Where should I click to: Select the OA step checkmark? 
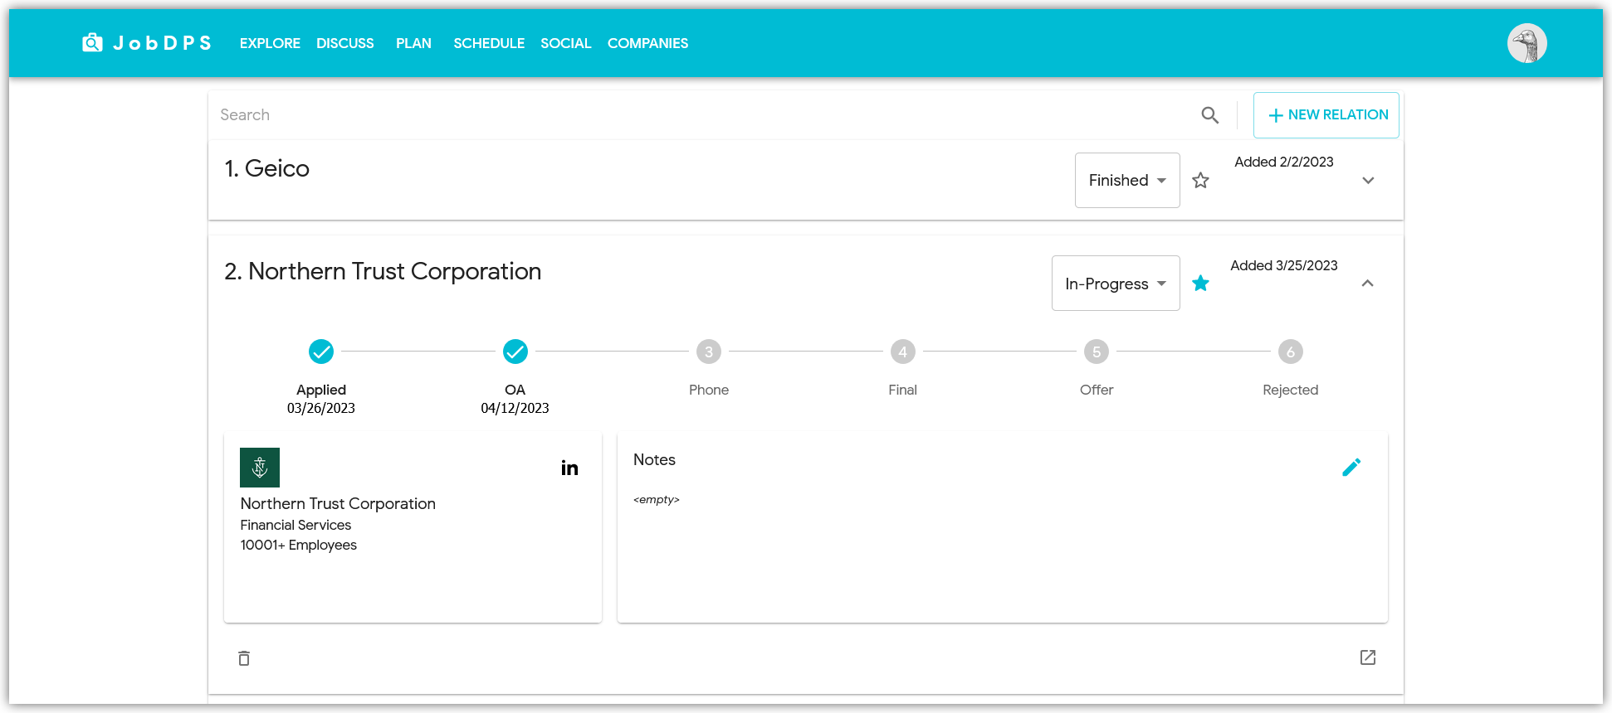515,352
